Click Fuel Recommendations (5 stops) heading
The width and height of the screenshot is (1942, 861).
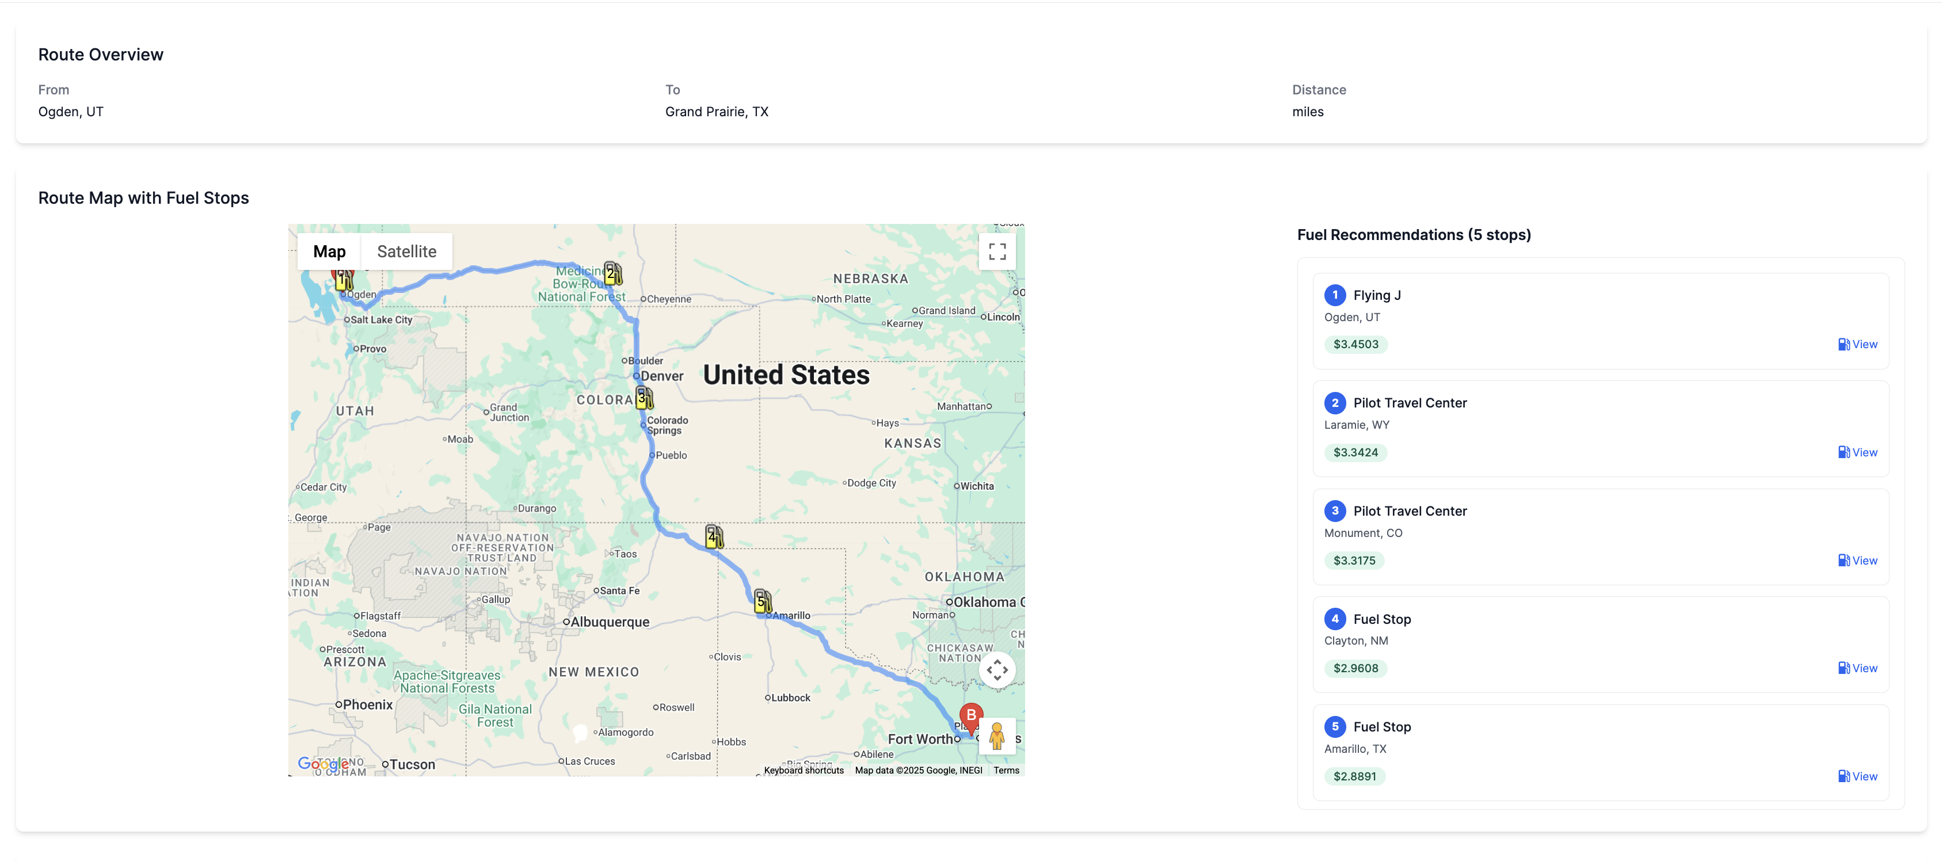point(1414,234)
